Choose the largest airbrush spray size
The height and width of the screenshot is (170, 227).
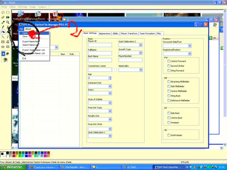[x=5, y=60]
